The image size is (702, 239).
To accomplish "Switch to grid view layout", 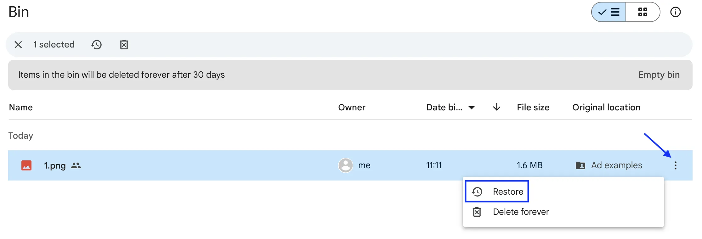I will pyautogui.click(x=643, y=12).
